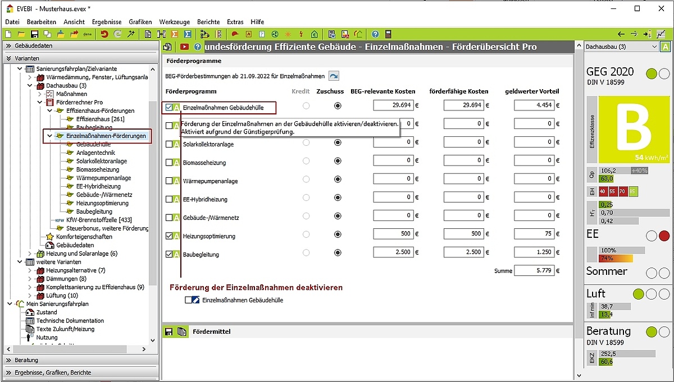
Task: Select Zuschuss radio for Heizungsoptimierung
Action: (338, 234)
